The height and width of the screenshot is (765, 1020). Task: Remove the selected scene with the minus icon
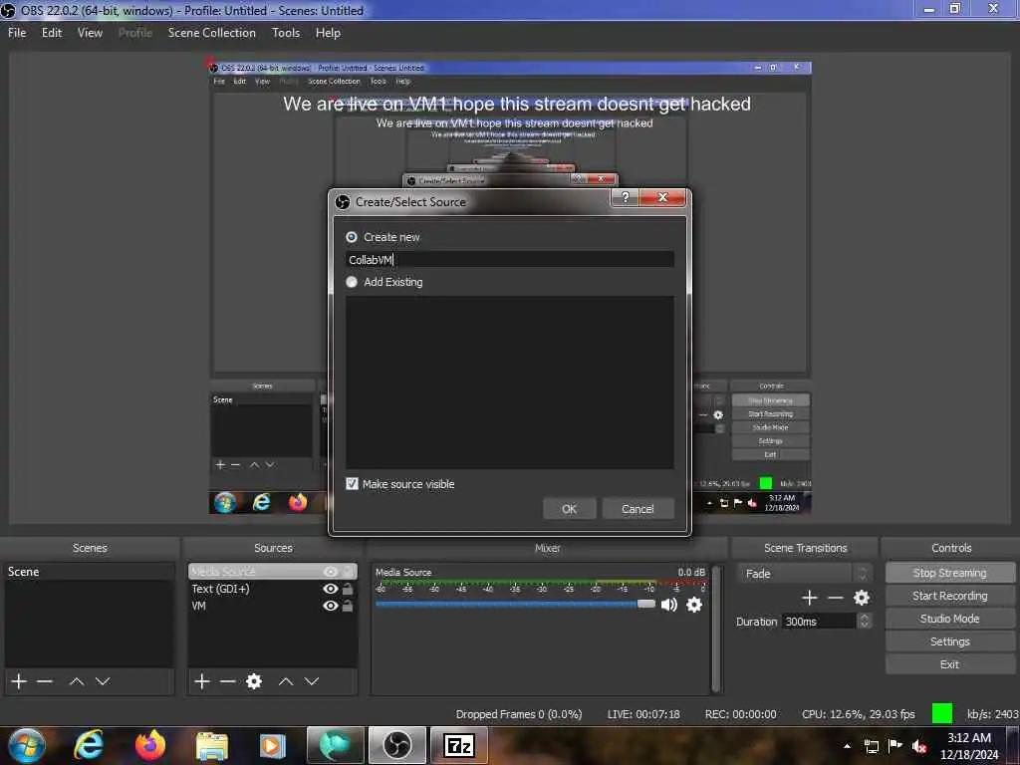coord(44,681)
